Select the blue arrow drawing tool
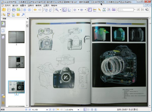Screen dimensions: 152x112 pos(23,15)
